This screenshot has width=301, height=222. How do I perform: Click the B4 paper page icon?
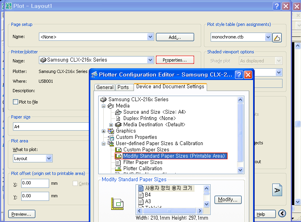coord(141,195)
